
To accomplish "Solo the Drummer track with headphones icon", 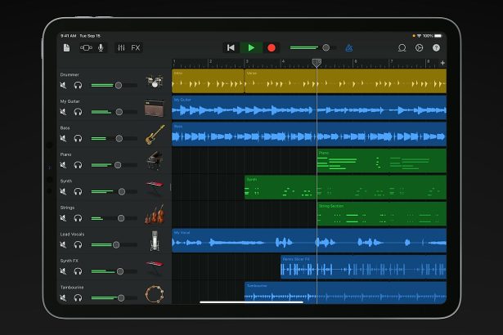I will [x=78, y=85].
